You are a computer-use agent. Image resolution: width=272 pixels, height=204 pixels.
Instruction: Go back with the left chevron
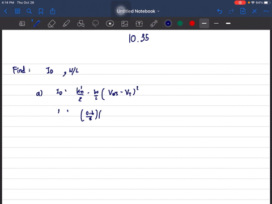(6, 11)
